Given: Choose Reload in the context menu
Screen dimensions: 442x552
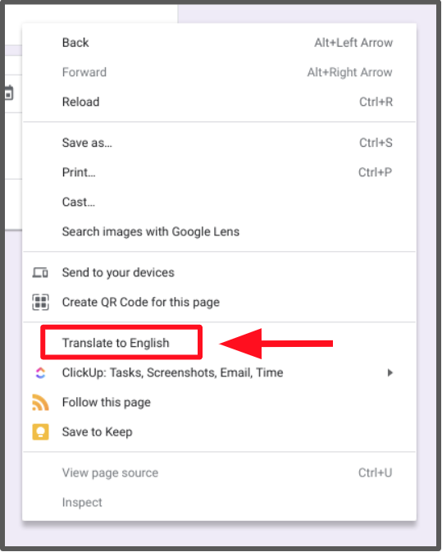Looking at the screenshot, I should 219,102.
